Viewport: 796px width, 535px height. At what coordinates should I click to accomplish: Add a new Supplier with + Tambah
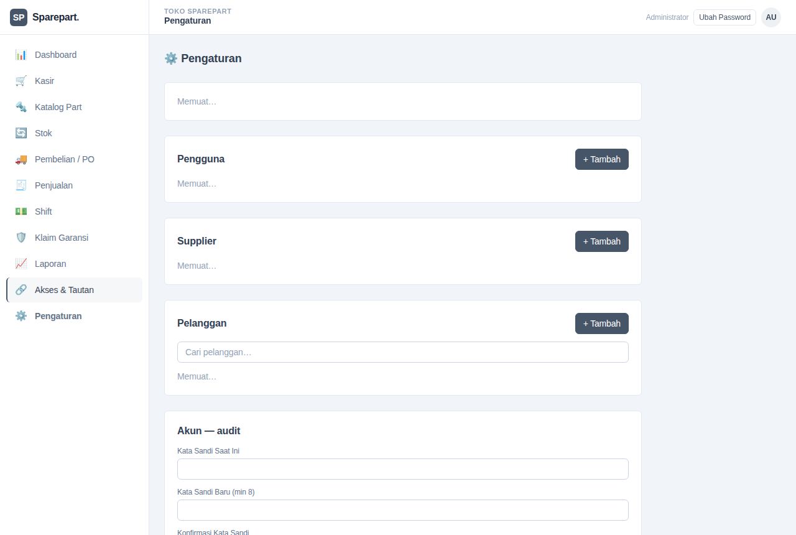[x=602, y=241]
